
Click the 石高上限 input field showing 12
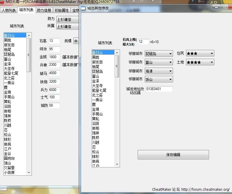(x=144, y=42)
